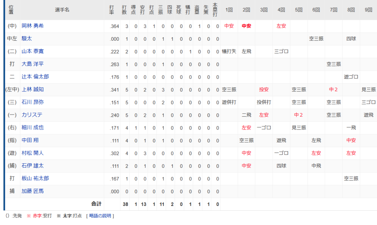Click the 合計 totals row label
The width and height of the screenshot is (377, 225).
point(96,204)
